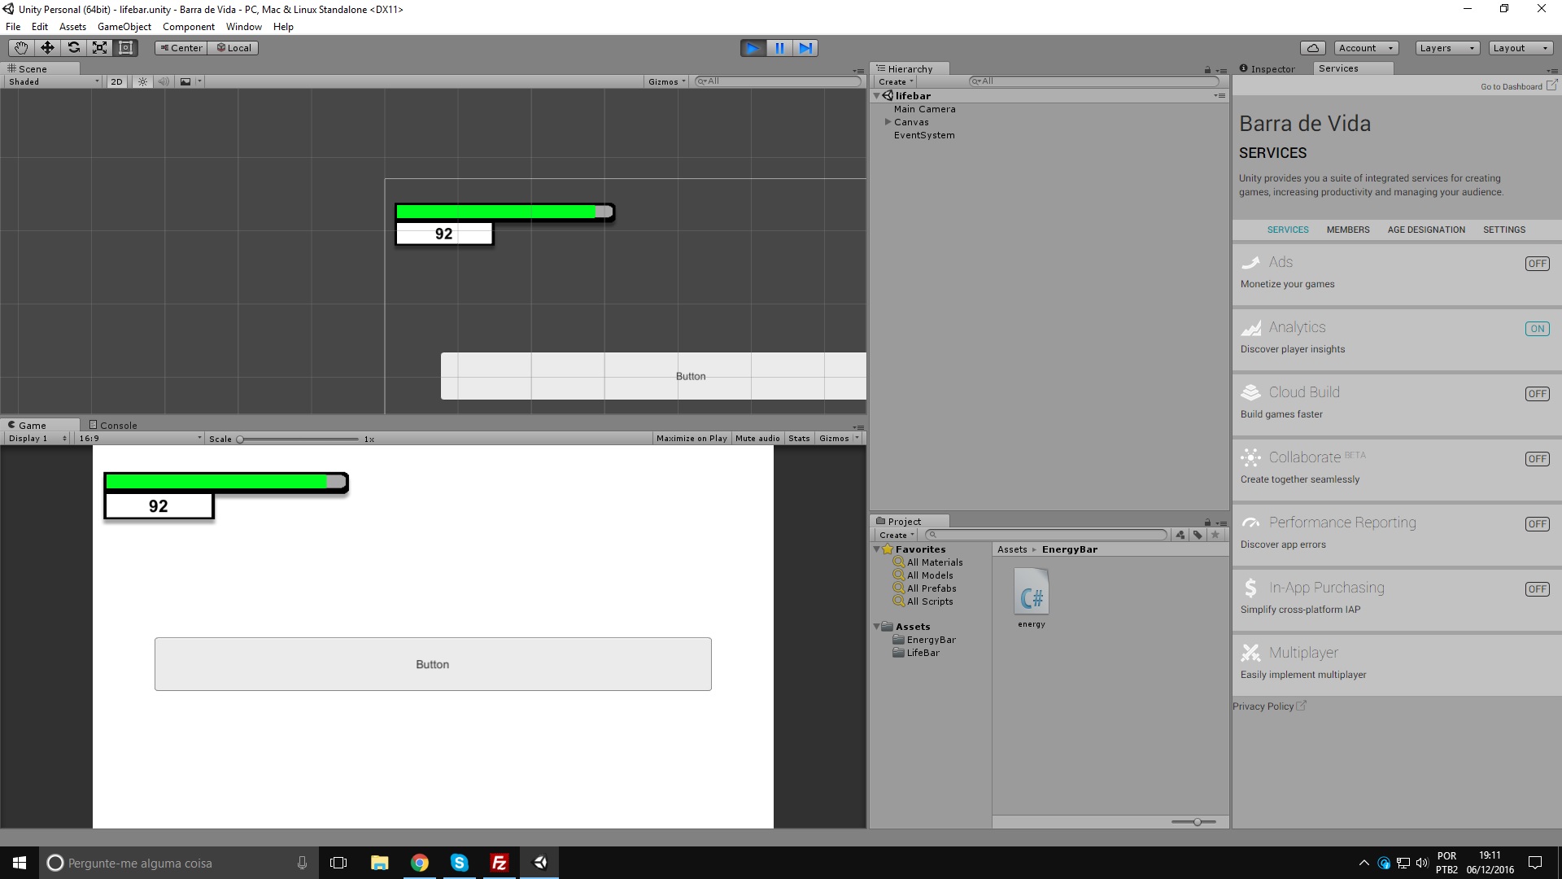The image size is (1562, 879).
Task: Switch to the Console tab
Action: click(113, 425)
